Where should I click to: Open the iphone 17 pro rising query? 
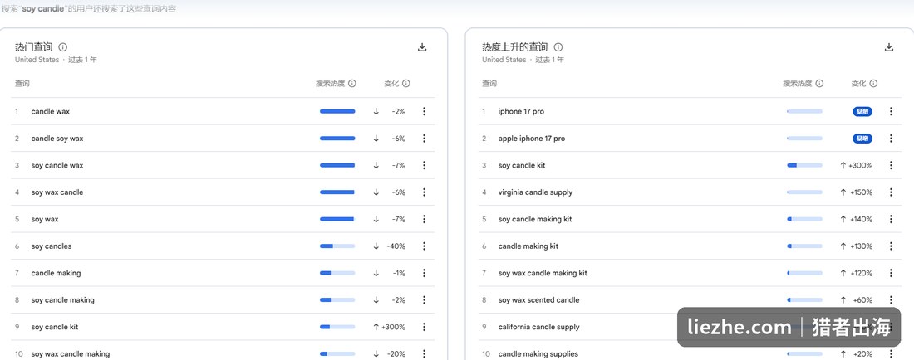pyautogui.click(x=521, y=111)
